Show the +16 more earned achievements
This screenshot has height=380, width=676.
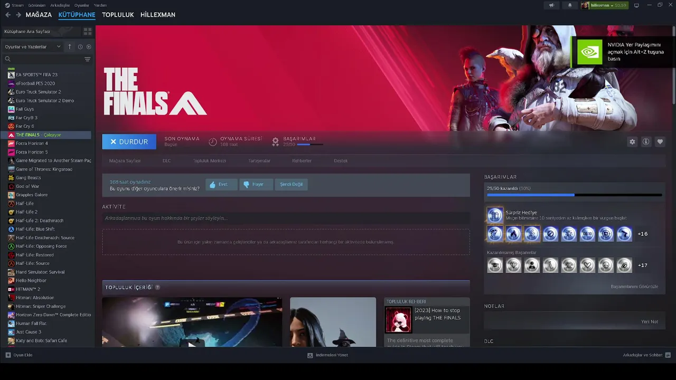[642, 234]
